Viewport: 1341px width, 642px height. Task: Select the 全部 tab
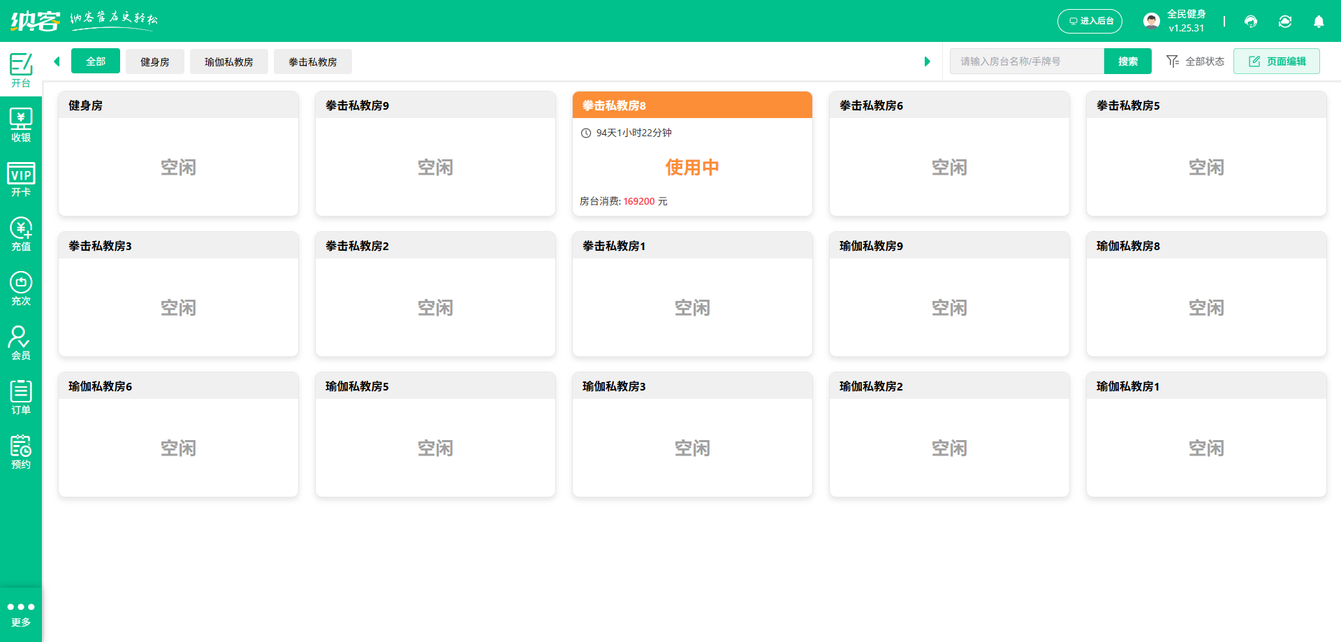[x=95, y=61]
